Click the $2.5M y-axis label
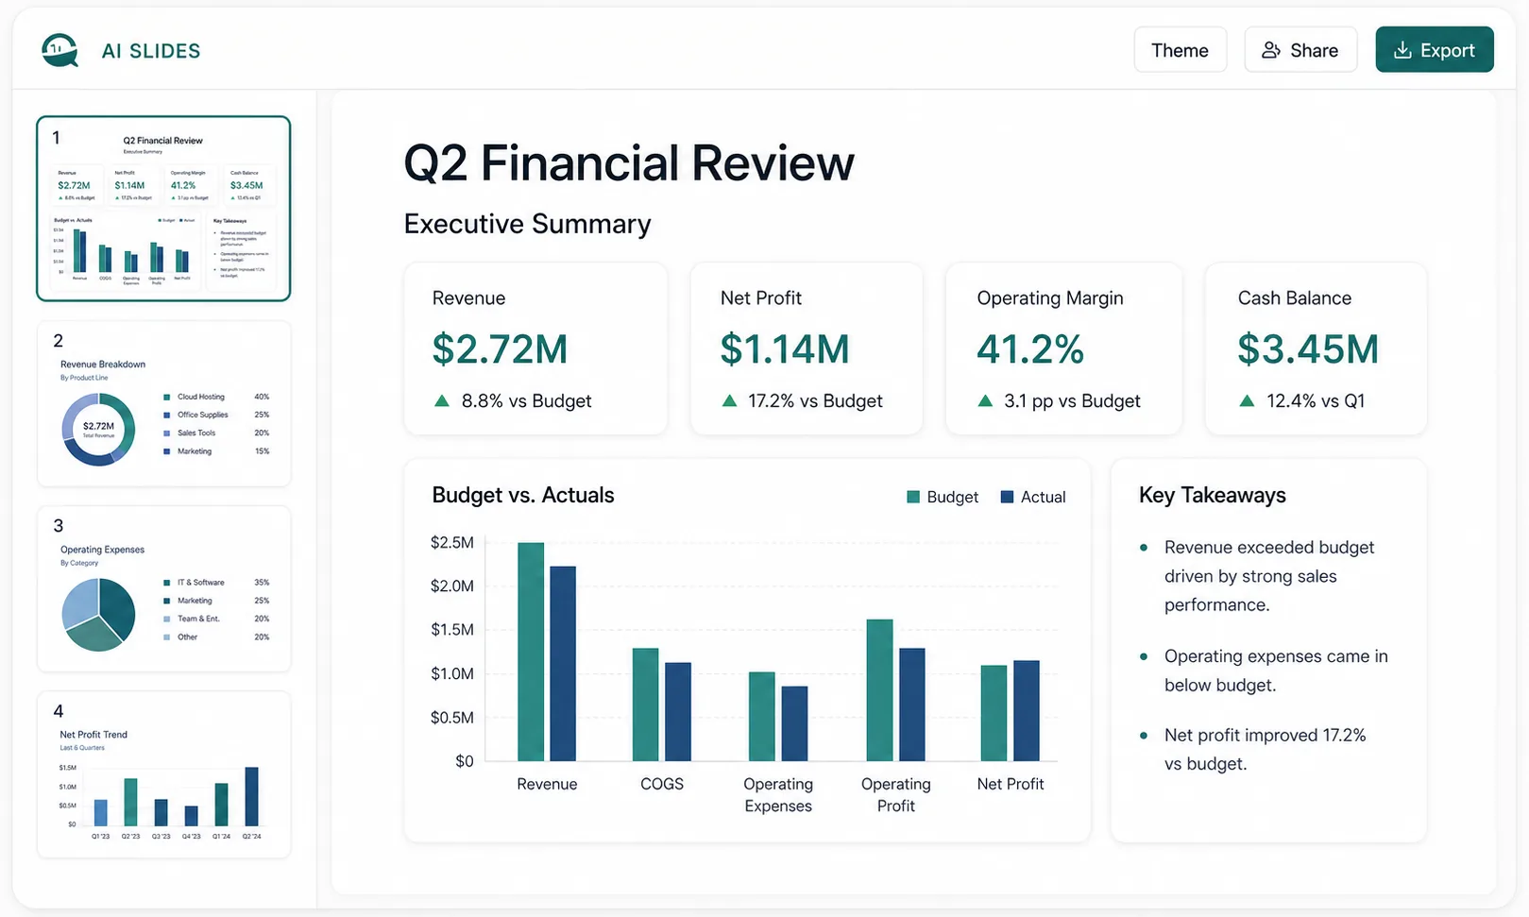The image size is (1529, 917). (x=452, y=542)
